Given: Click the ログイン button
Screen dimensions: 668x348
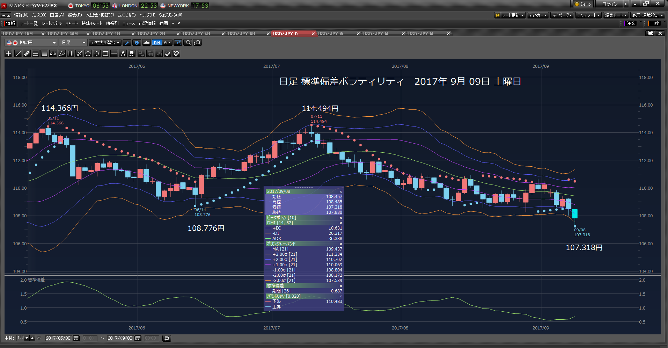Looking at the screenshot, I should click(610, 4).
